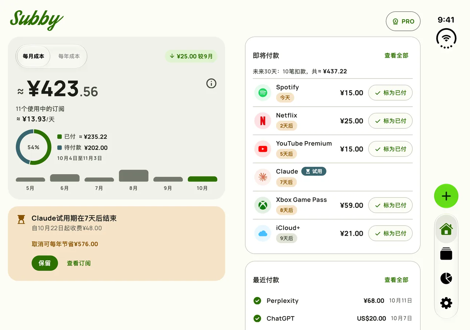Click the hourglass icon on the trial banner

point(21,219)
